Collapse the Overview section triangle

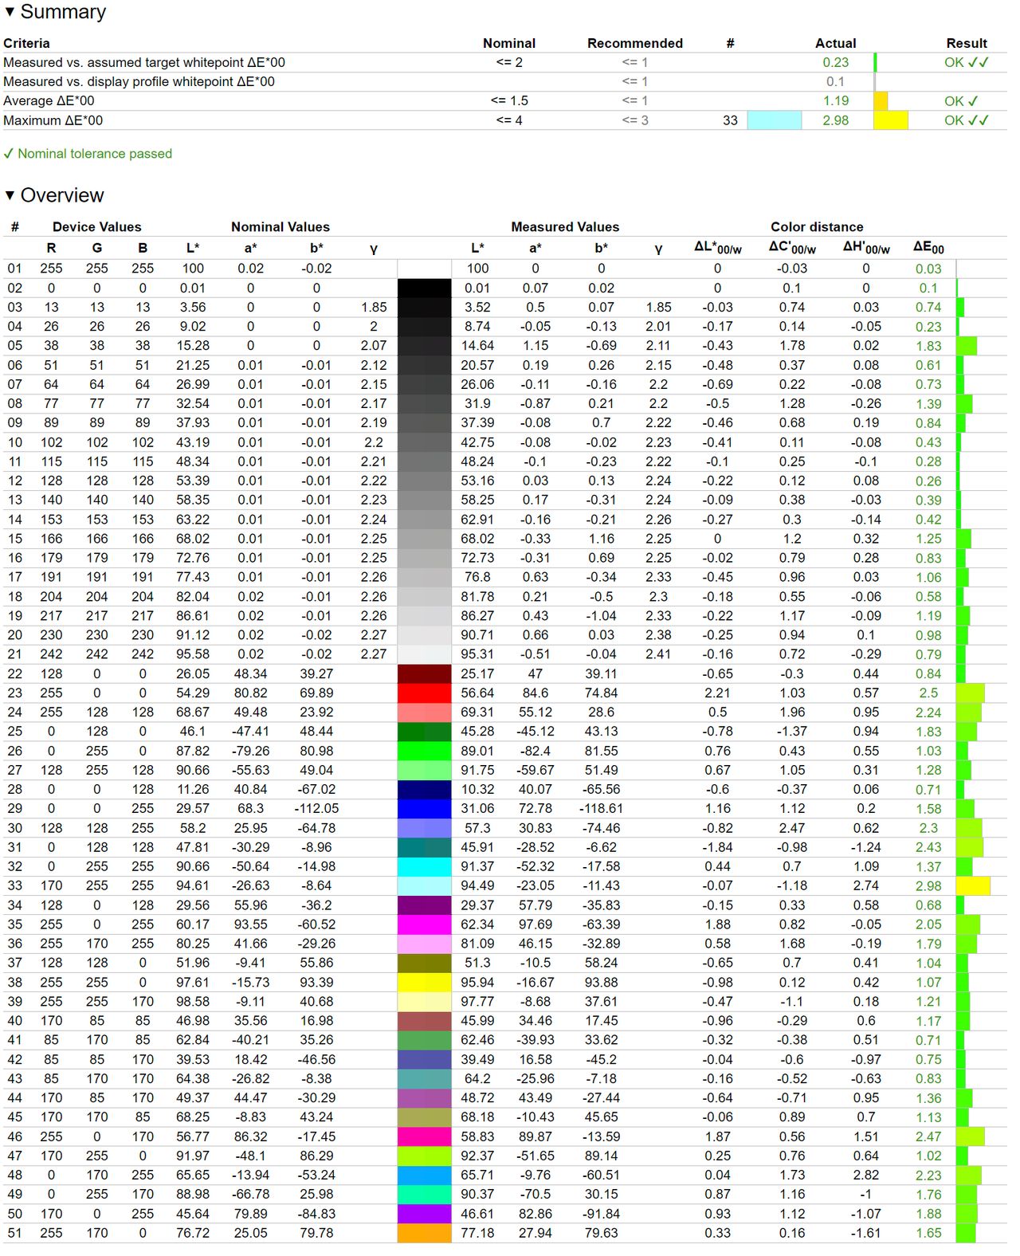(10, 195)
